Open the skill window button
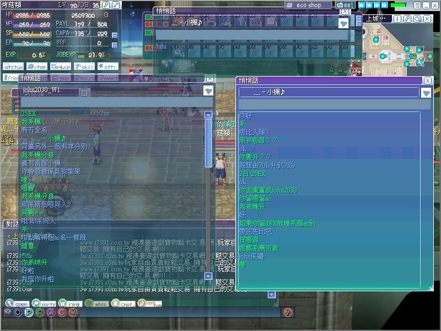Viewport: 441px width, 331px height. (x=84, y=67)
